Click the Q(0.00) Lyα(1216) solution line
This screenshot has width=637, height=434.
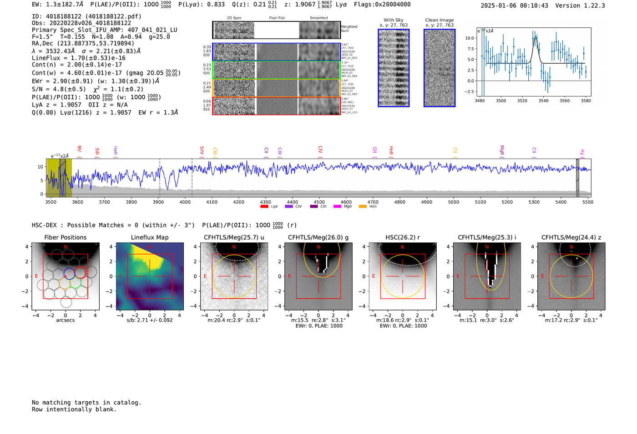click(x=105, y=112)
